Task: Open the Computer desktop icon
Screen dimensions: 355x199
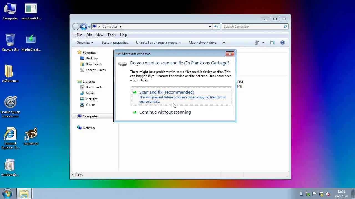Action: (x=10, y=12)
